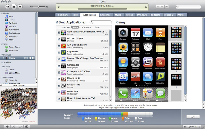Collapse the GENIUS section
This screenshot has width=205, height=129.
(2, 67)
